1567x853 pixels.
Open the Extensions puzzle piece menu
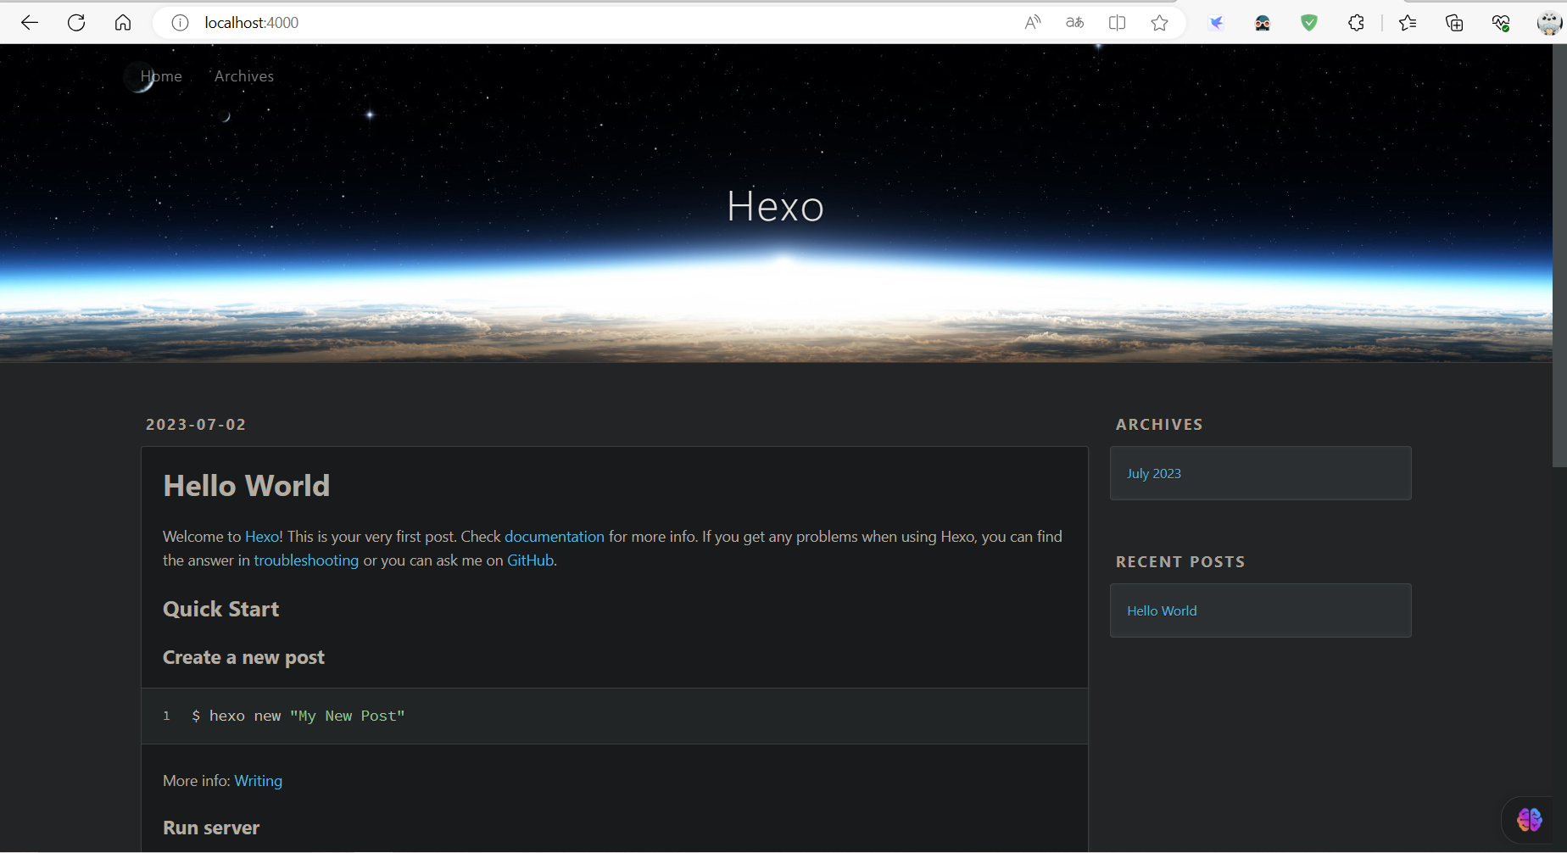click(x=1356, y=23)
